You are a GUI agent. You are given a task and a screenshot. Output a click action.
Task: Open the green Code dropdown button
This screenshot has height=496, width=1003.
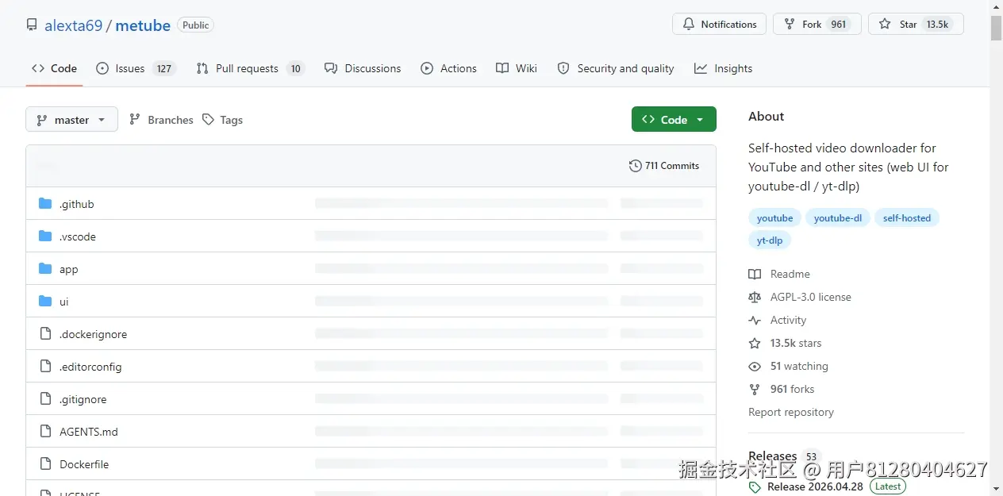(x=674, y=119)
